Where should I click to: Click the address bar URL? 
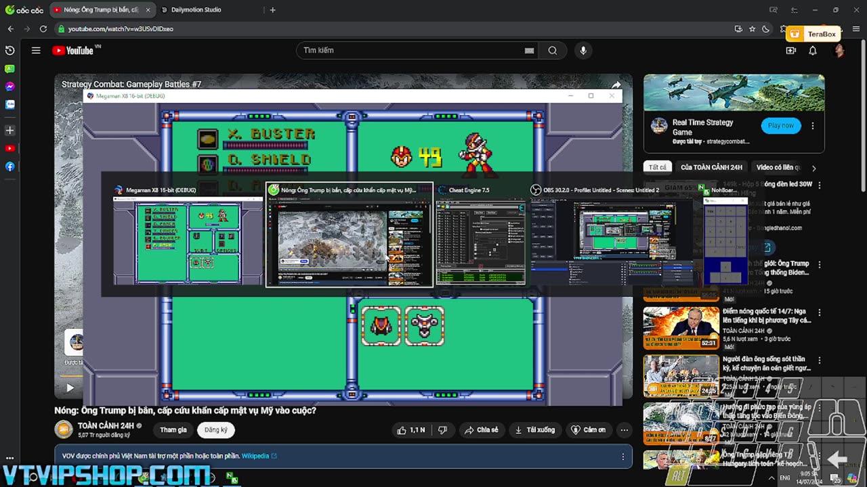coord(121,29)
